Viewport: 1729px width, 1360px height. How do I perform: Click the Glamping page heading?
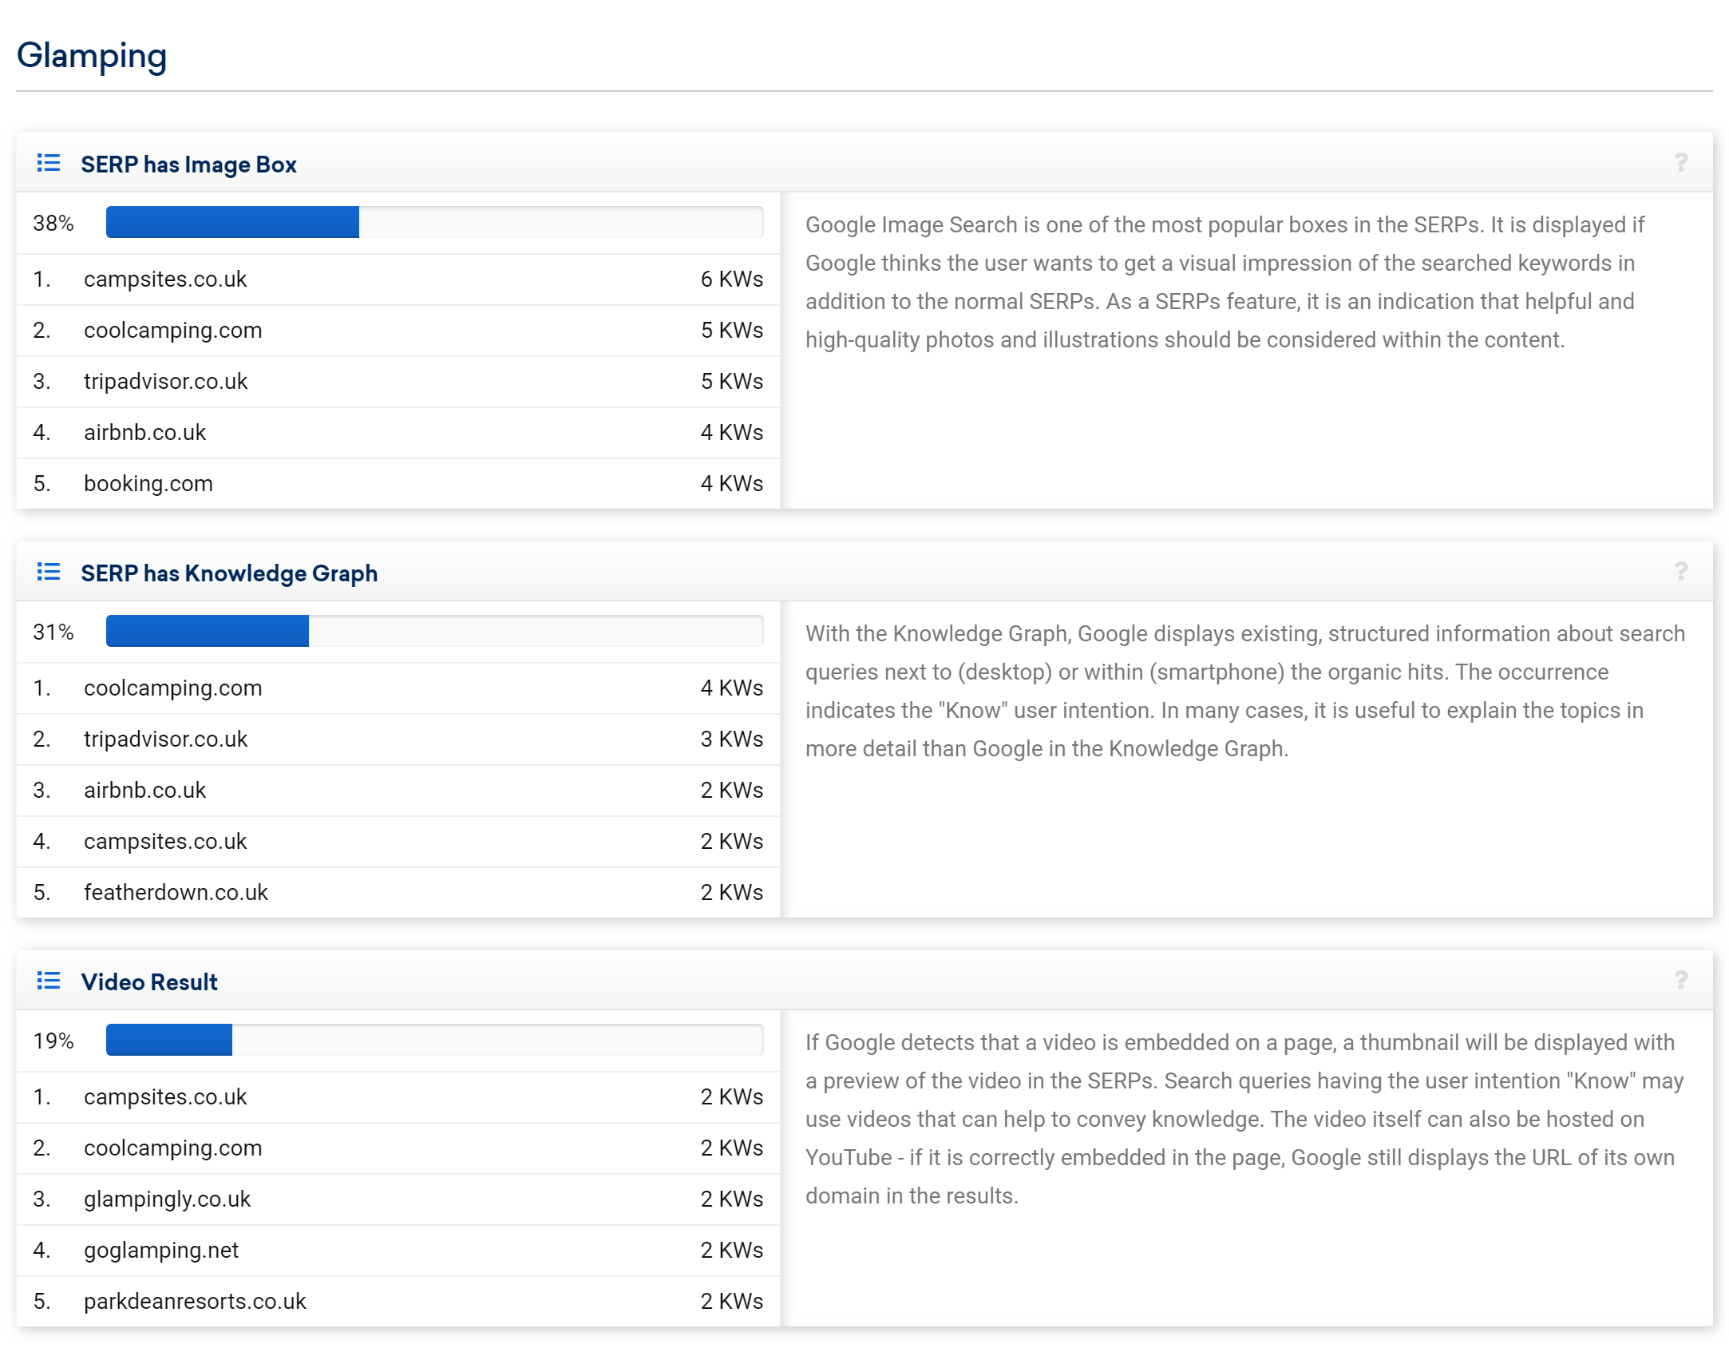(x=92, y=56)
